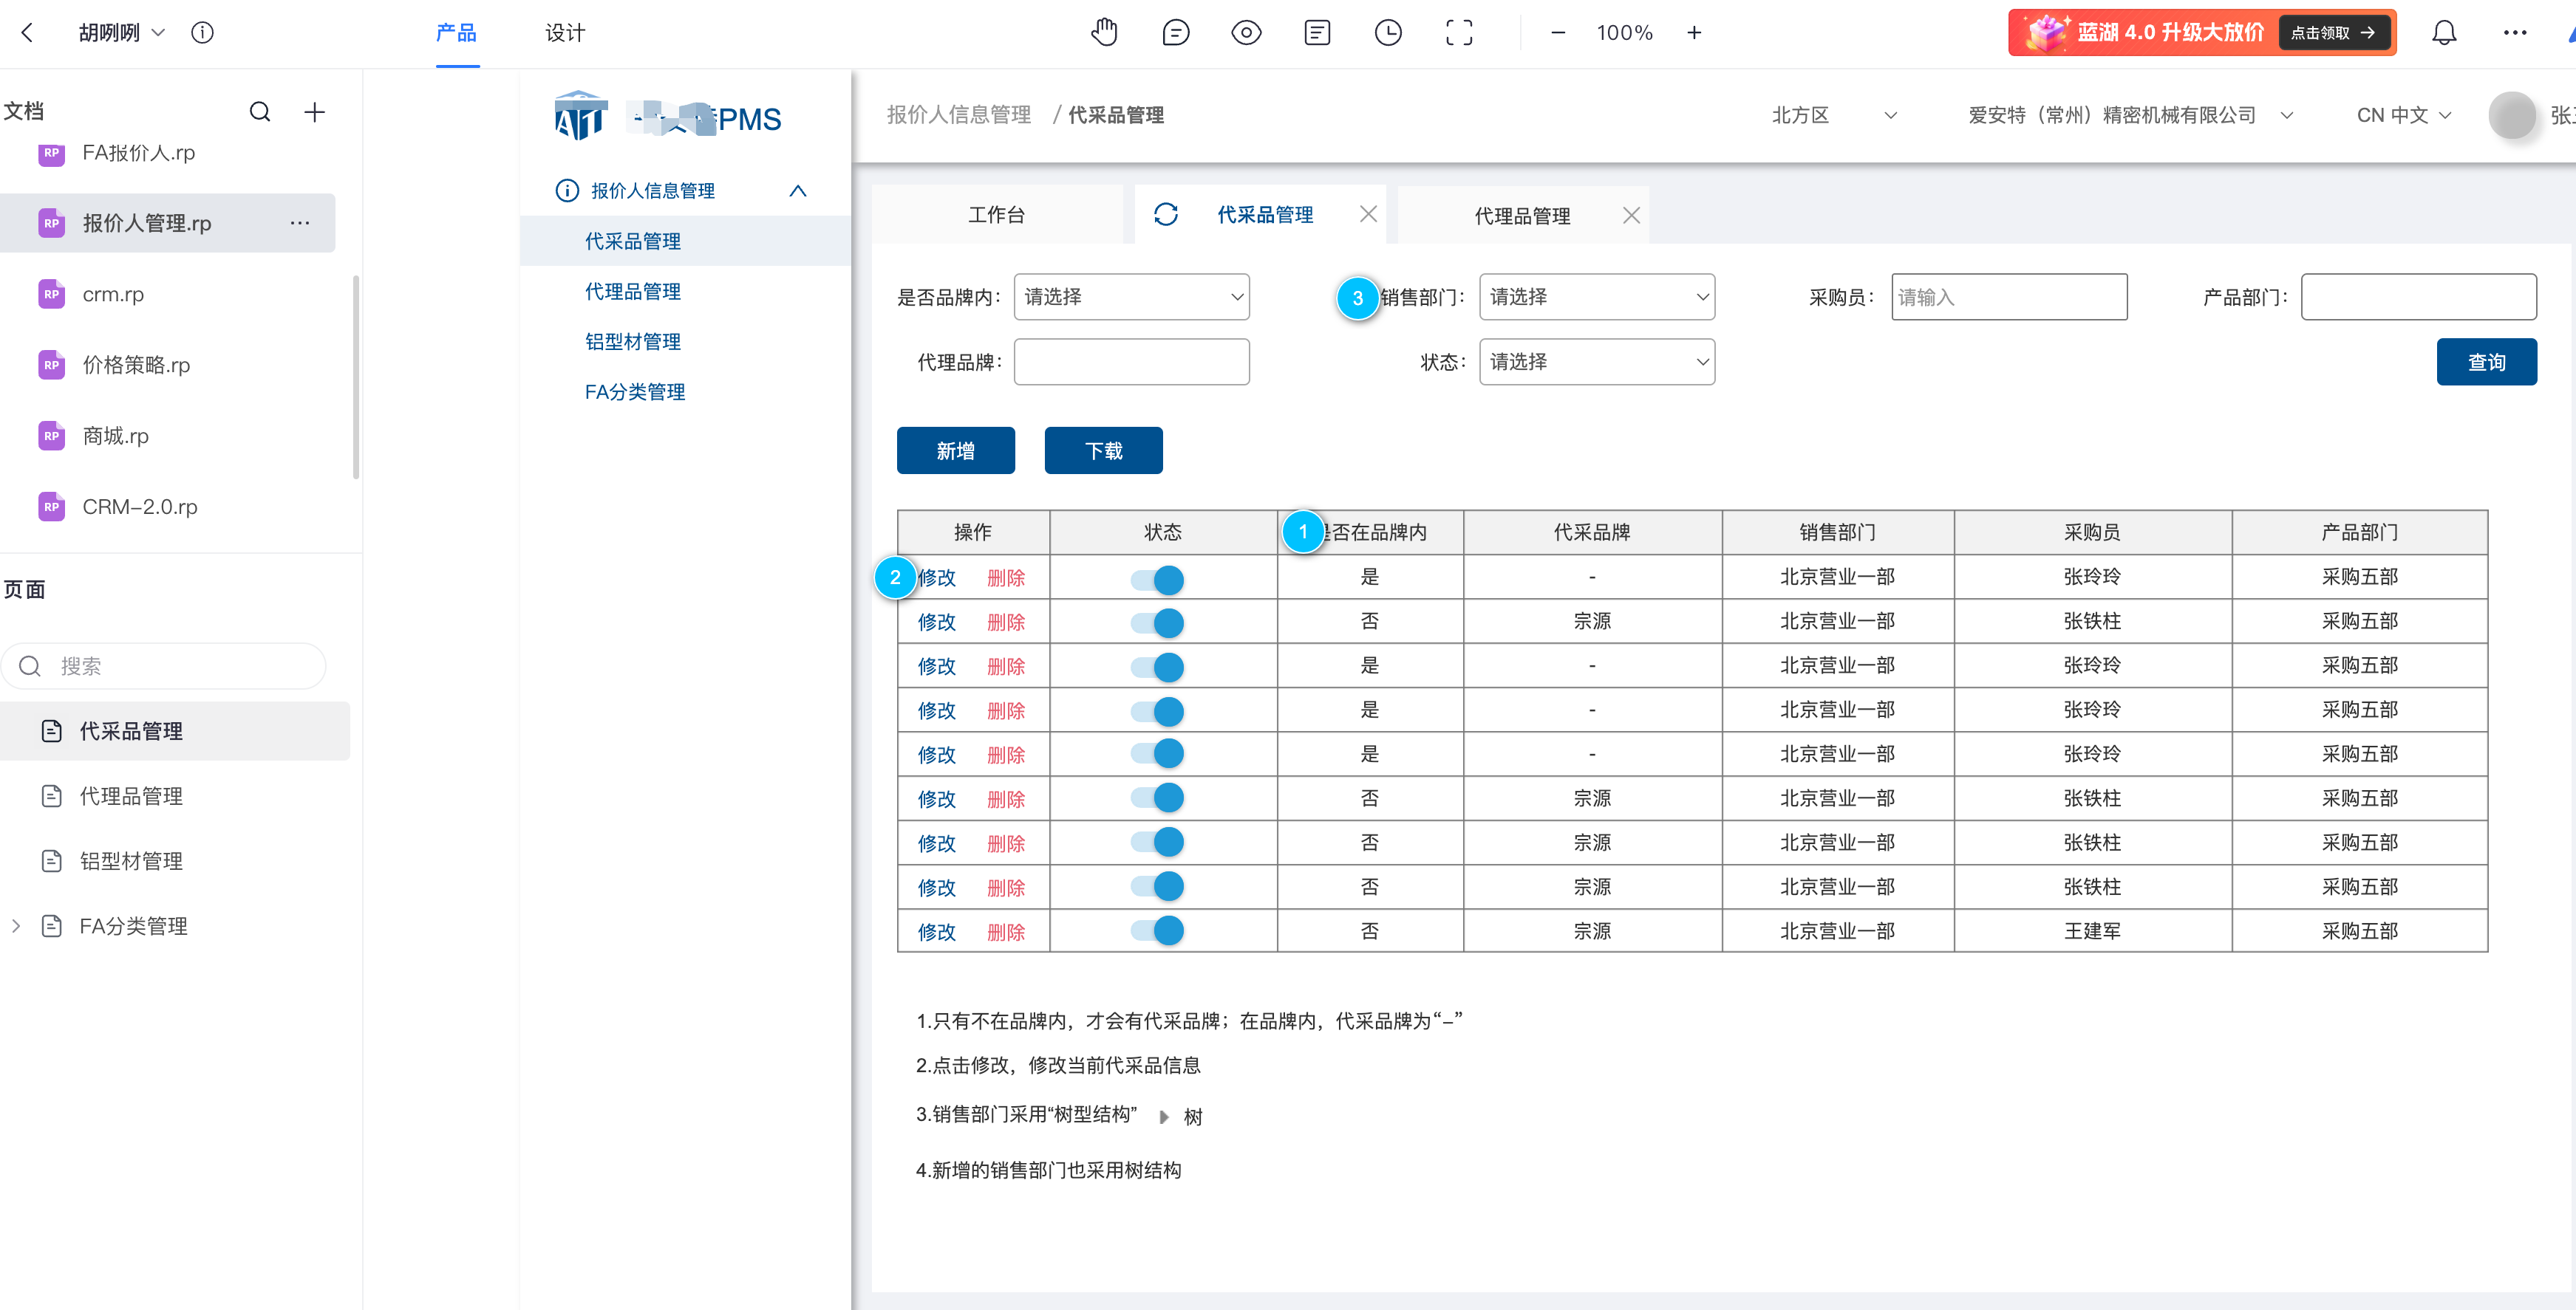The image size is (2576, 1310).
Task: Open the notes document icon
Action: pyautogui.click(x=1317, y=33)
